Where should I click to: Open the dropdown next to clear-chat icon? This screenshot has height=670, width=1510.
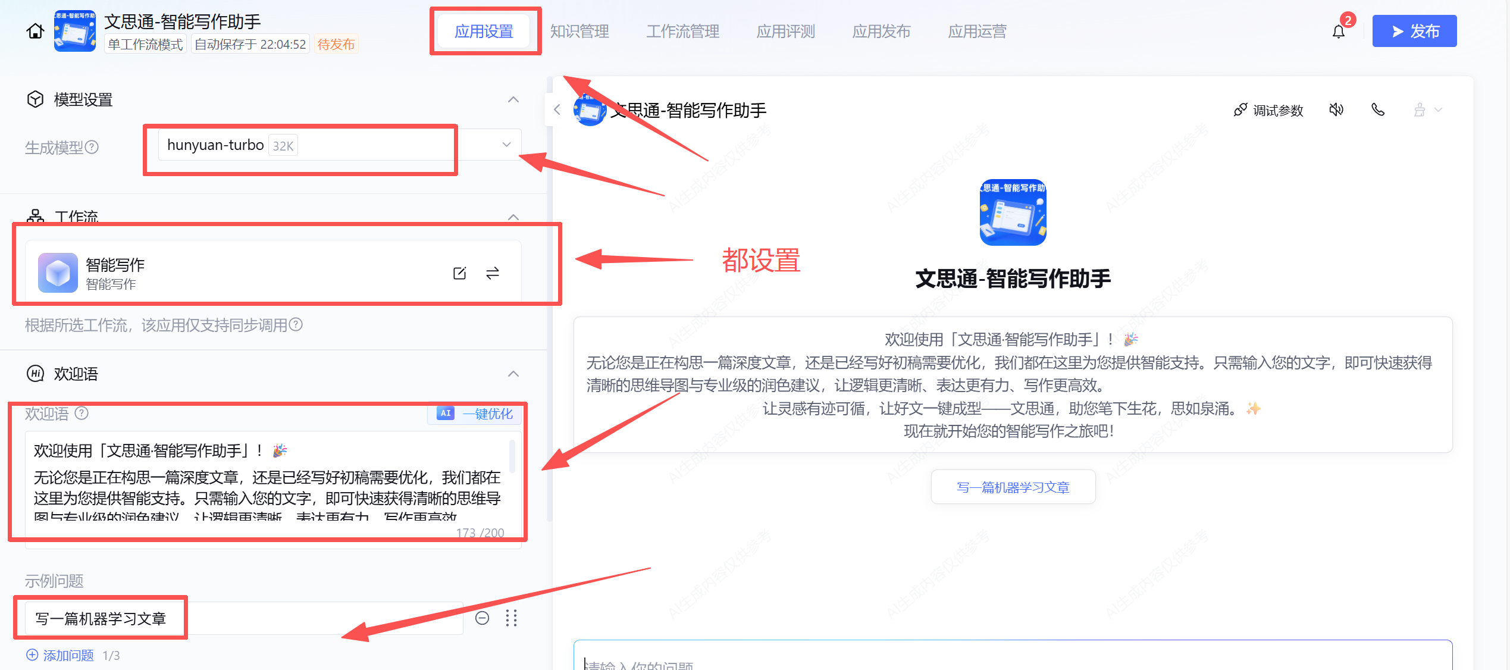tap(1439, 110)
